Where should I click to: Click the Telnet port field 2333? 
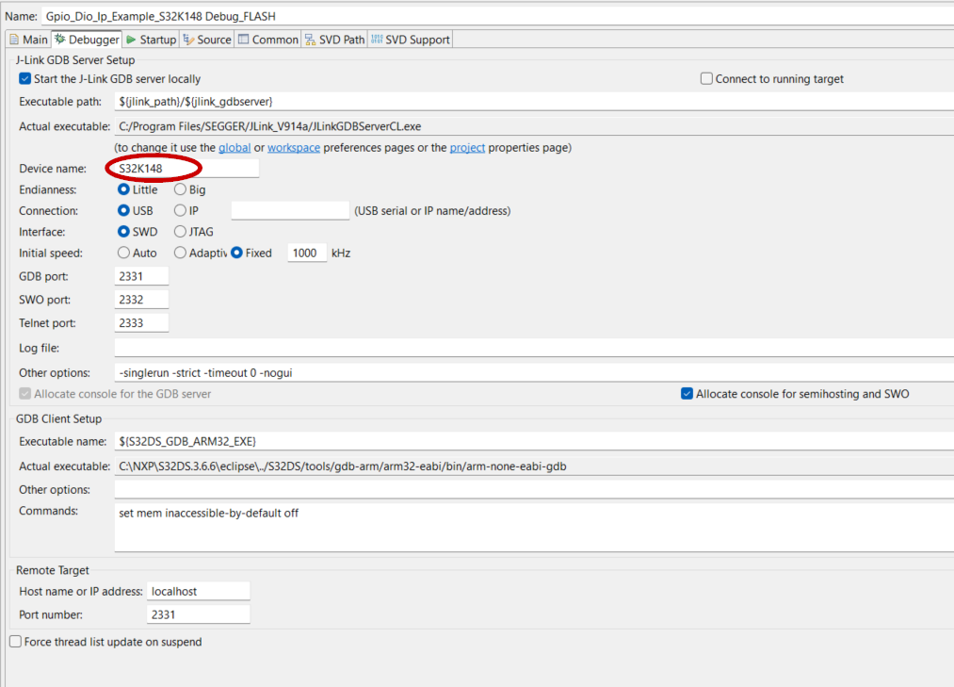click(x=141, y=323)
